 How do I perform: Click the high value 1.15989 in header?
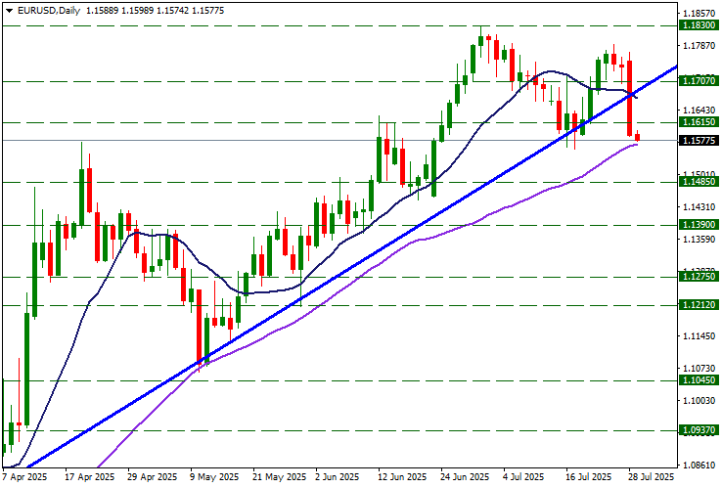coord(137,11)
